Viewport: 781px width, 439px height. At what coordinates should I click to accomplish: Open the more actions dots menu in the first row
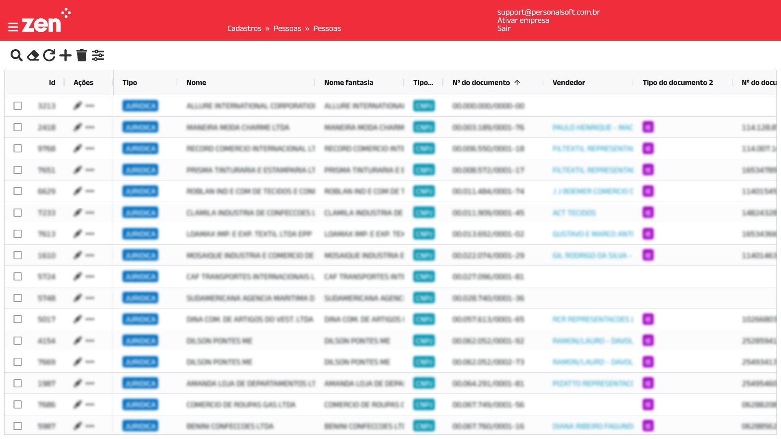(x=90, y=106)
